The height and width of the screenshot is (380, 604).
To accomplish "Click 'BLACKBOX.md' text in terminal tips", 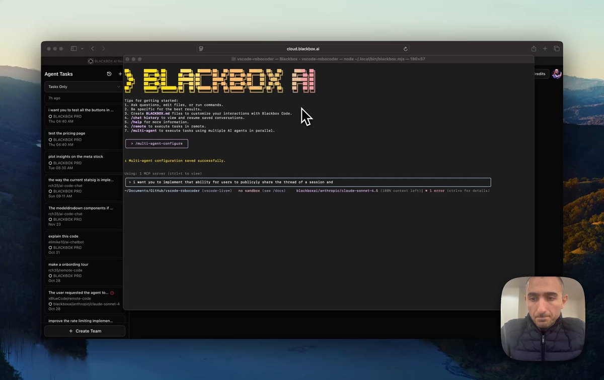I will coord(158,114).
